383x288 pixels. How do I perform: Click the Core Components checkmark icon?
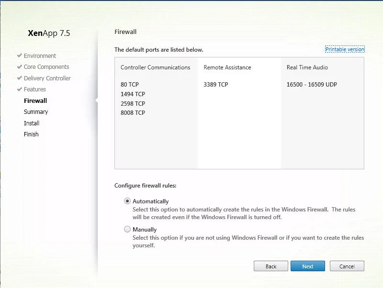20,66
